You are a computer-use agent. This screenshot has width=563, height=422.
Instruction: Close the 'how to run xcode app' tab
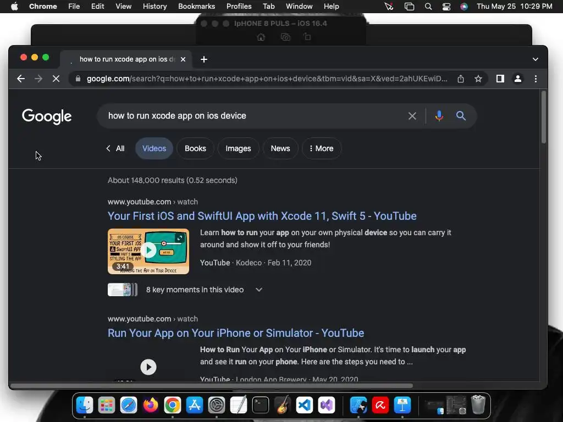coord(183,59)
